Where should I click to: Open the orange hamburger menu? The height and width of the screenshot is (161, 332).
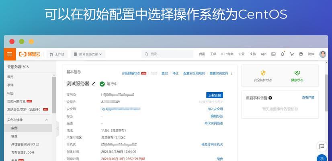[10, 54]
